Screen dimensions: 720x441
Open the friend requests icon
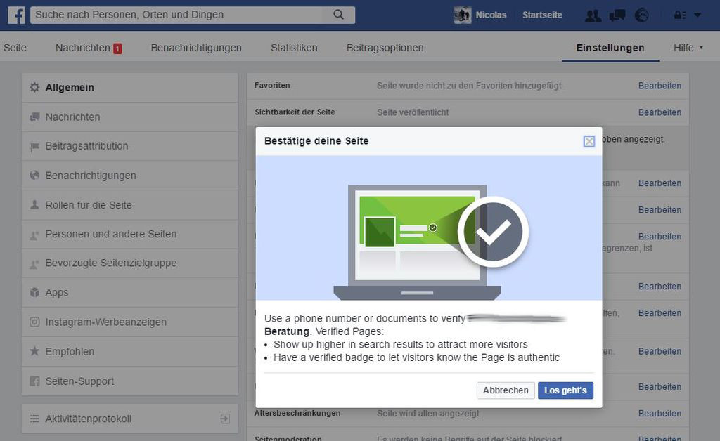pyautogui.click(x=593, y=15)
